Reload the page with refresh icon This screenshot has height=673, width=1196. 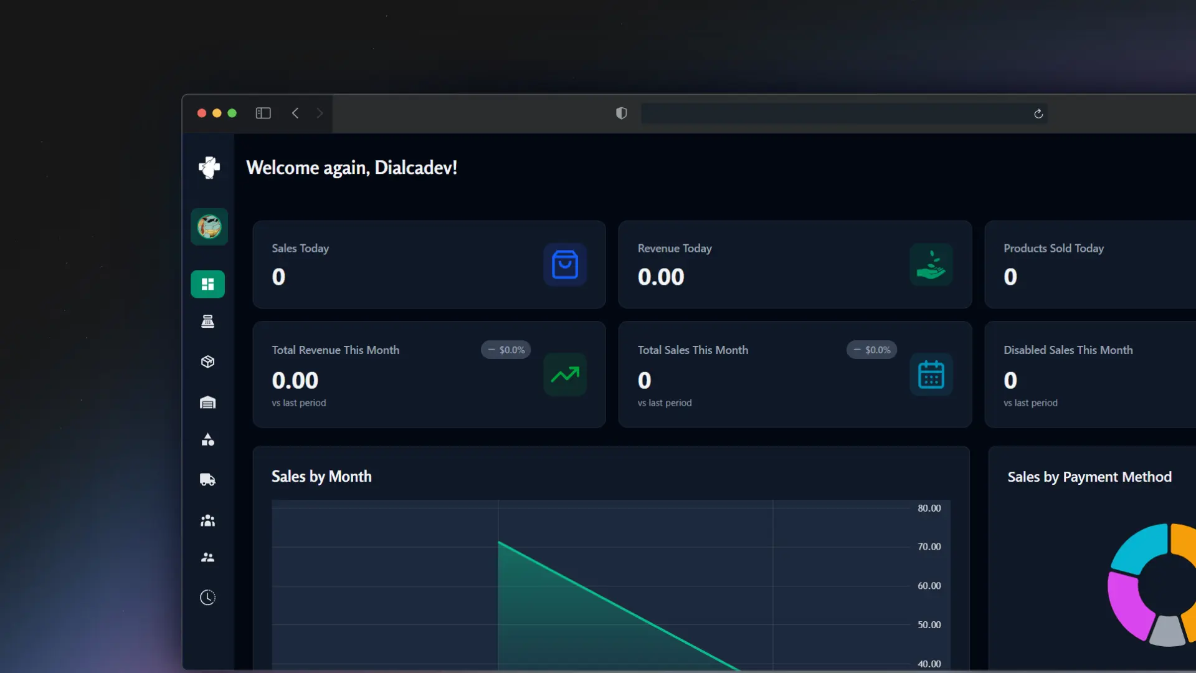click(x=1038, y=113)
